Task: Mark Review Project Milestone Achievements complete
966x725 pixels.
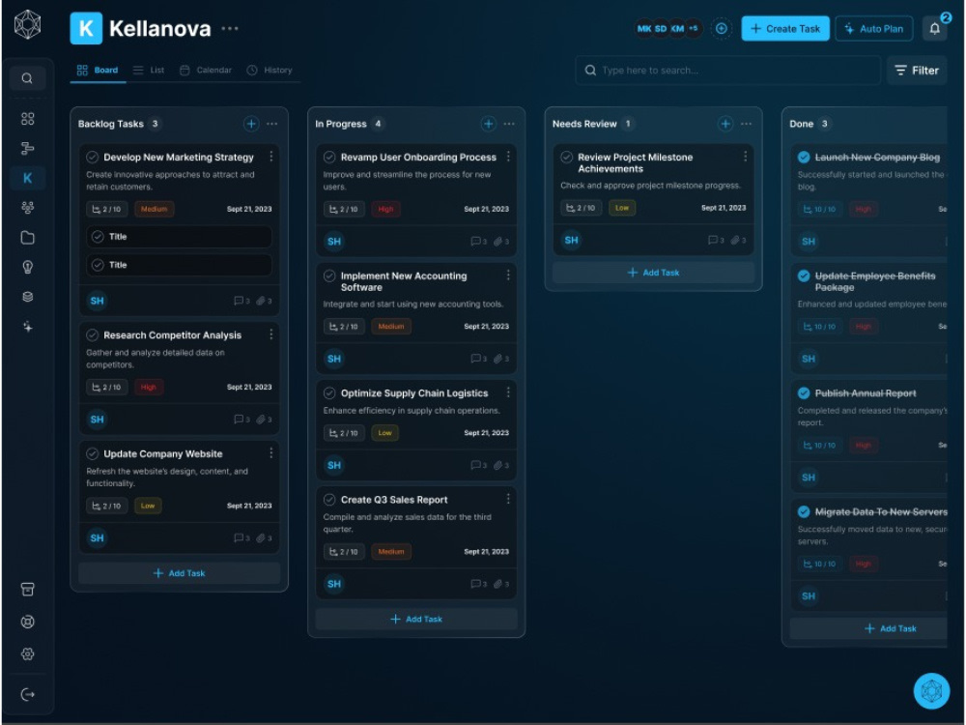Action: [x=566, y=157]
